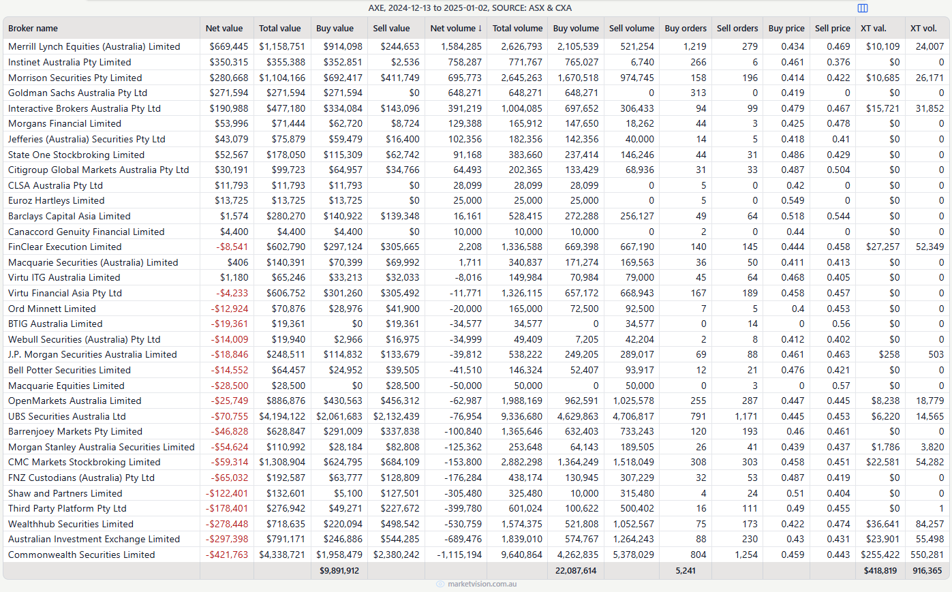Click Commonwealth Securities net value -$421,763

coord(227,555)
